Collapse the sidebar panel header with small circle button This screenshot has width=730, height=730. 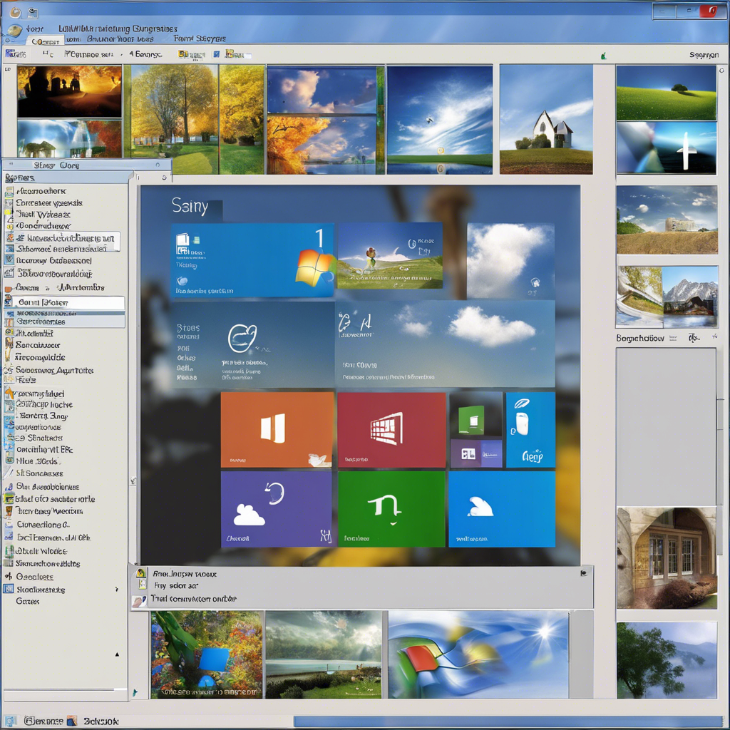156,165
